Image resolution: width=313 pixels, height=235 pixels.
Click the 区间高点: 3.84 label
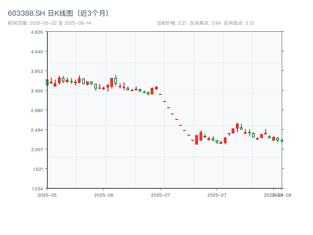pos(205,23)
